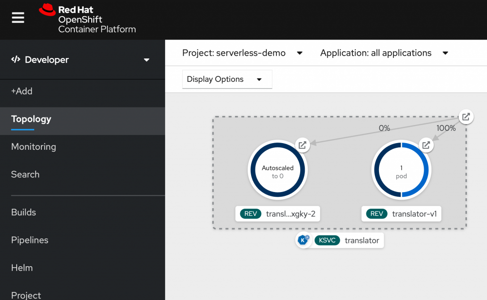Open URL icon at service group corner
The image size is (487, 300).
(x=466, y=116)
